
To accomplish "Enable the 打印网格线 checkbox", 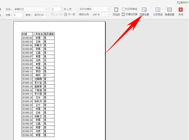I will pos(123,9).
